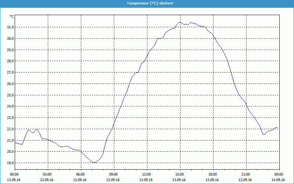The height and width of the screenshot is (184, 294).
Task: Click the 00:00 label above 13.09.16 at far left
Action: click(x=14, y=174)
